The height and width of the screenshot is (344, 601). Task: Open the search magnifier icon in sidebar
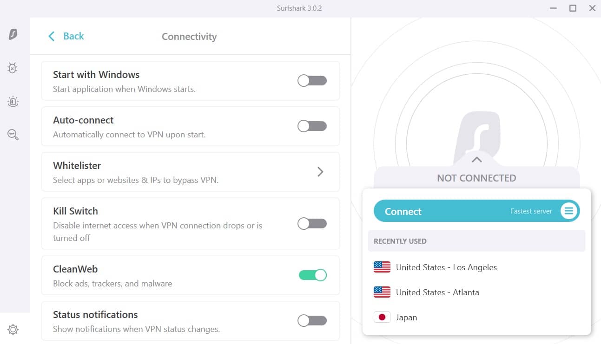pos(13,135)
